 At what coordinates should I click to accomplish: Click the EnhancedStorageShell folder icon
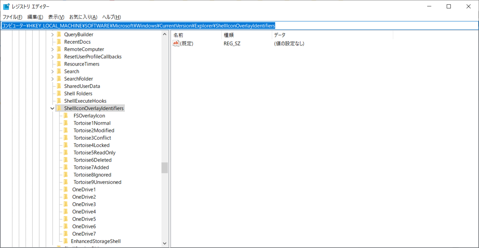(x=66, y=241)
